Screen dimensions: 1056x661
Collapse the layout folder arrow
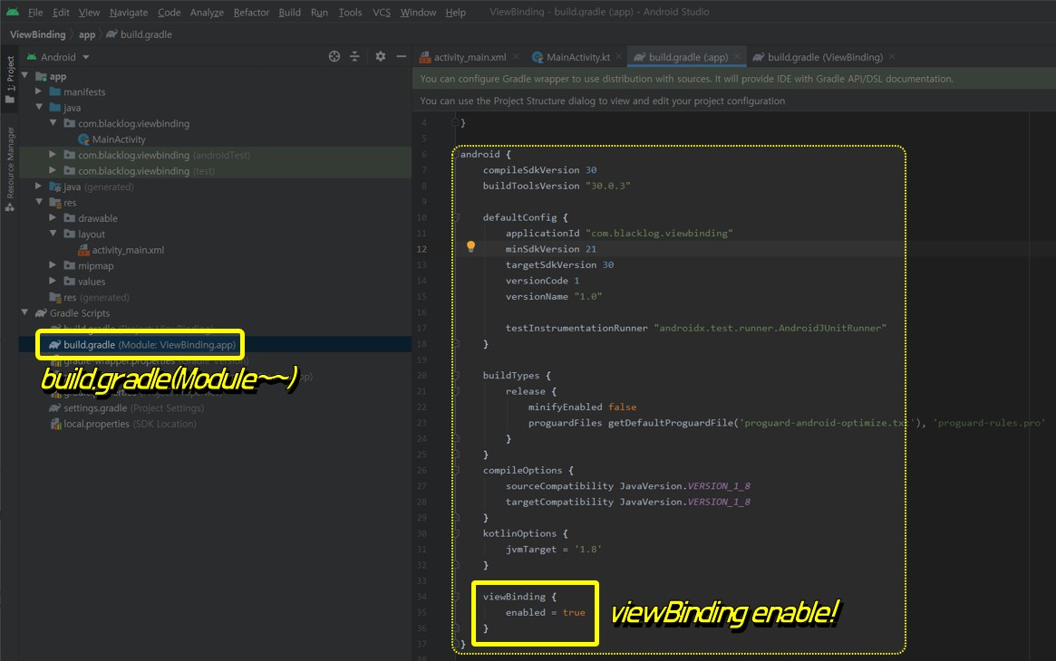click(53, 234)
